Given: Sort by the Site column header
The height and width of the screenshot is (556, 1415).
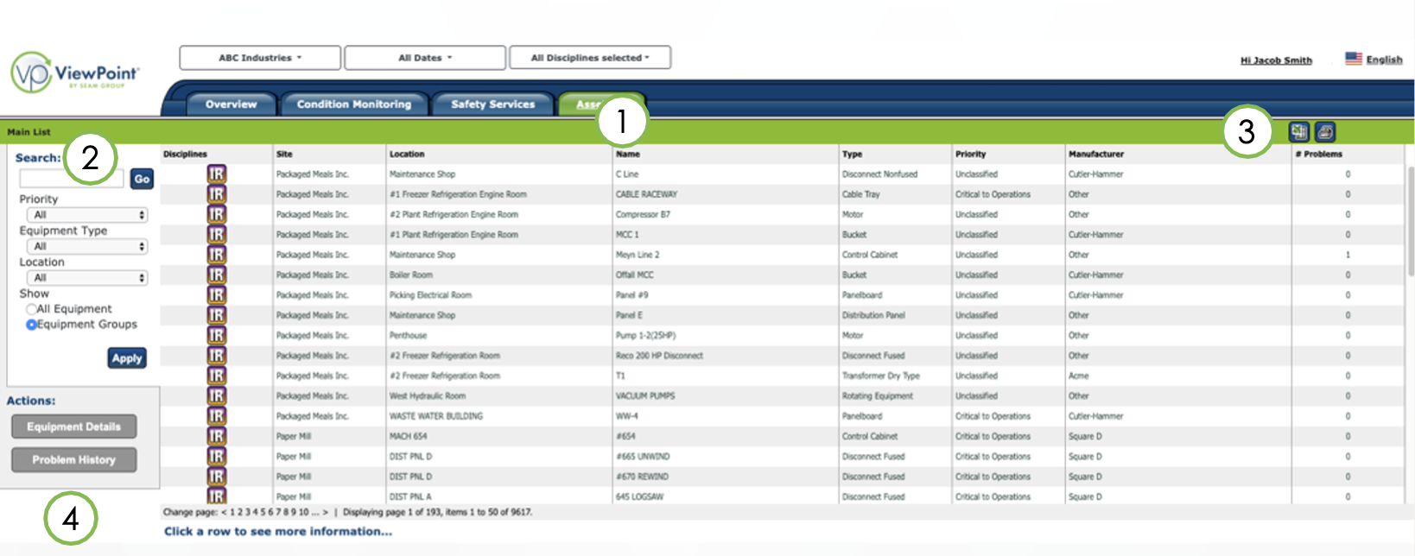Looking at the screenshot, I should (x=284, y=154).
